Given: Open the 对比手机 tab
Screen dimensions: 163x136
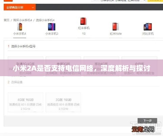Looking at the screenshot, I should click(148, 34).
